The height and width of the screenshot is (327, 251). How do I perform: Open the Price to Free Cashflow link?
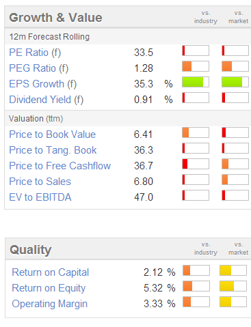(x=60, y=166)
